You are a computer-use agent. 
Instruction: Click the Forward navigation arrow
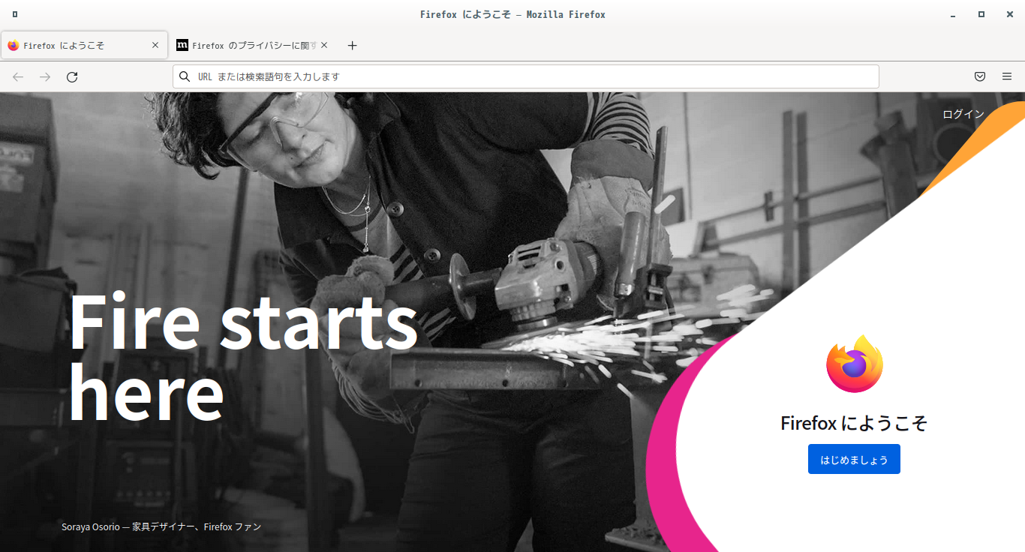[x=45, y=76]
